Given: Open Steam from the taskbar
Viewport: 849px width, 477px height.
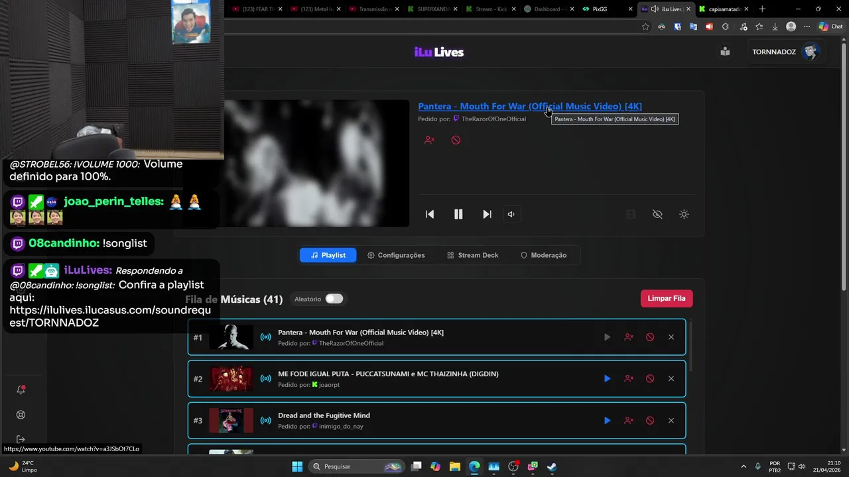Looking at the screenshot, I should [x=552, y=466].
